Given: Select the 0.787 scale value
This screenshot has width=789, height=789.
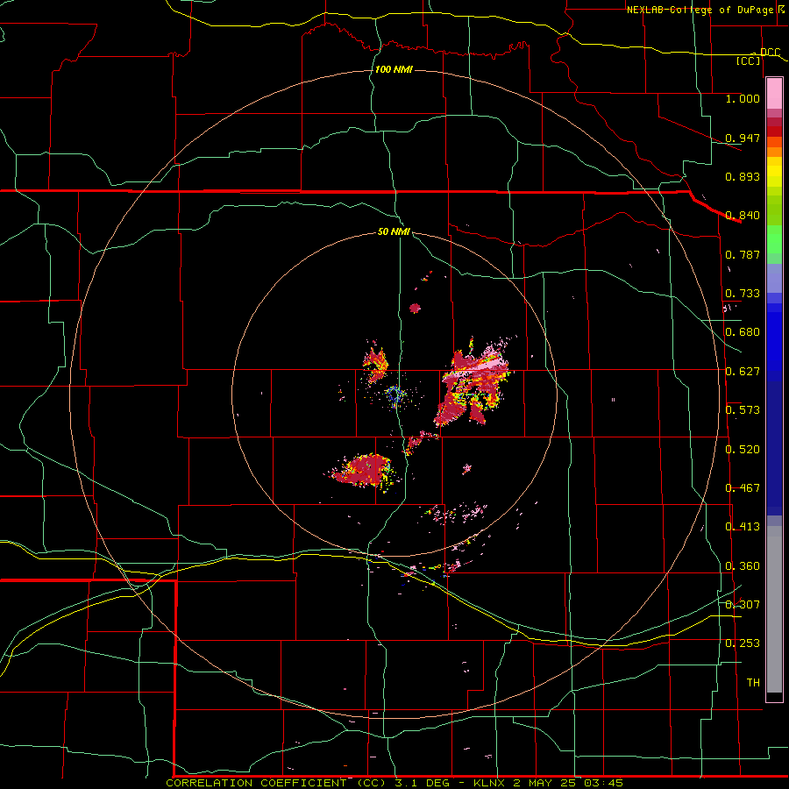Looking at the screenshot, I should (x=743, y=254).
